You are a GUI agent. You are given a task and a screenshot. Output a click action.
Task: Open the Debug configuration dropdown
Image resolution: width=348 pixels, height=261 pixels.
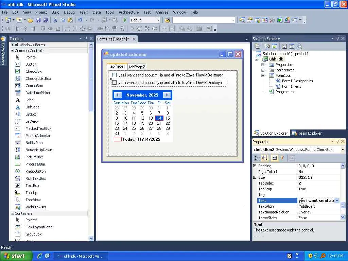pyautogui.click(x=158, y=20)
